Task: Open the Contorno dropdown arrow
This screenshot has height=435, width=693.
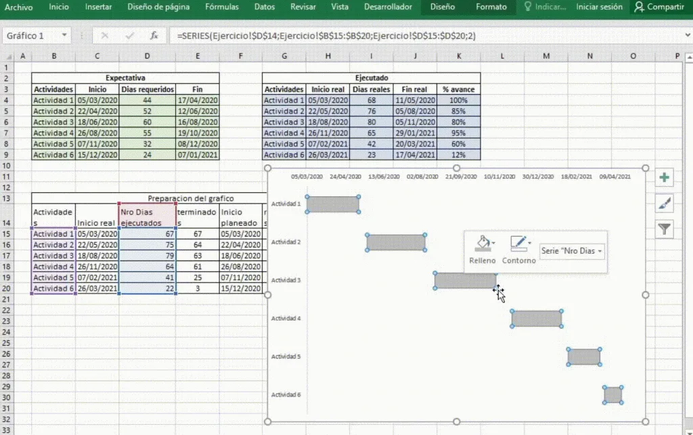Action: 529,243
